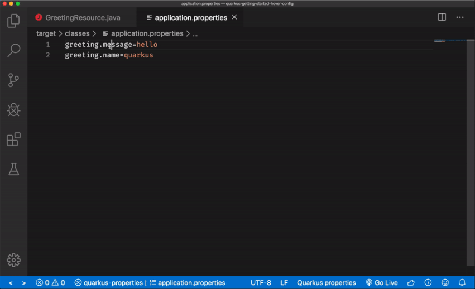Open the Explorer view in activity bar
The image size is (475, 289).
[13, 21]
